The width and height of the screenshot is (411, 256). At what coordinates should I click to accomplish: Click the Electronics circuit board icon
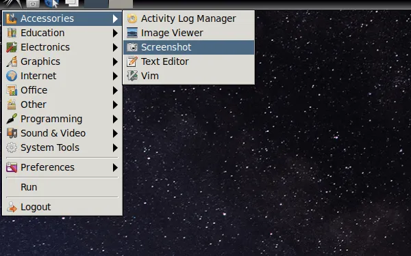(12, 47)
